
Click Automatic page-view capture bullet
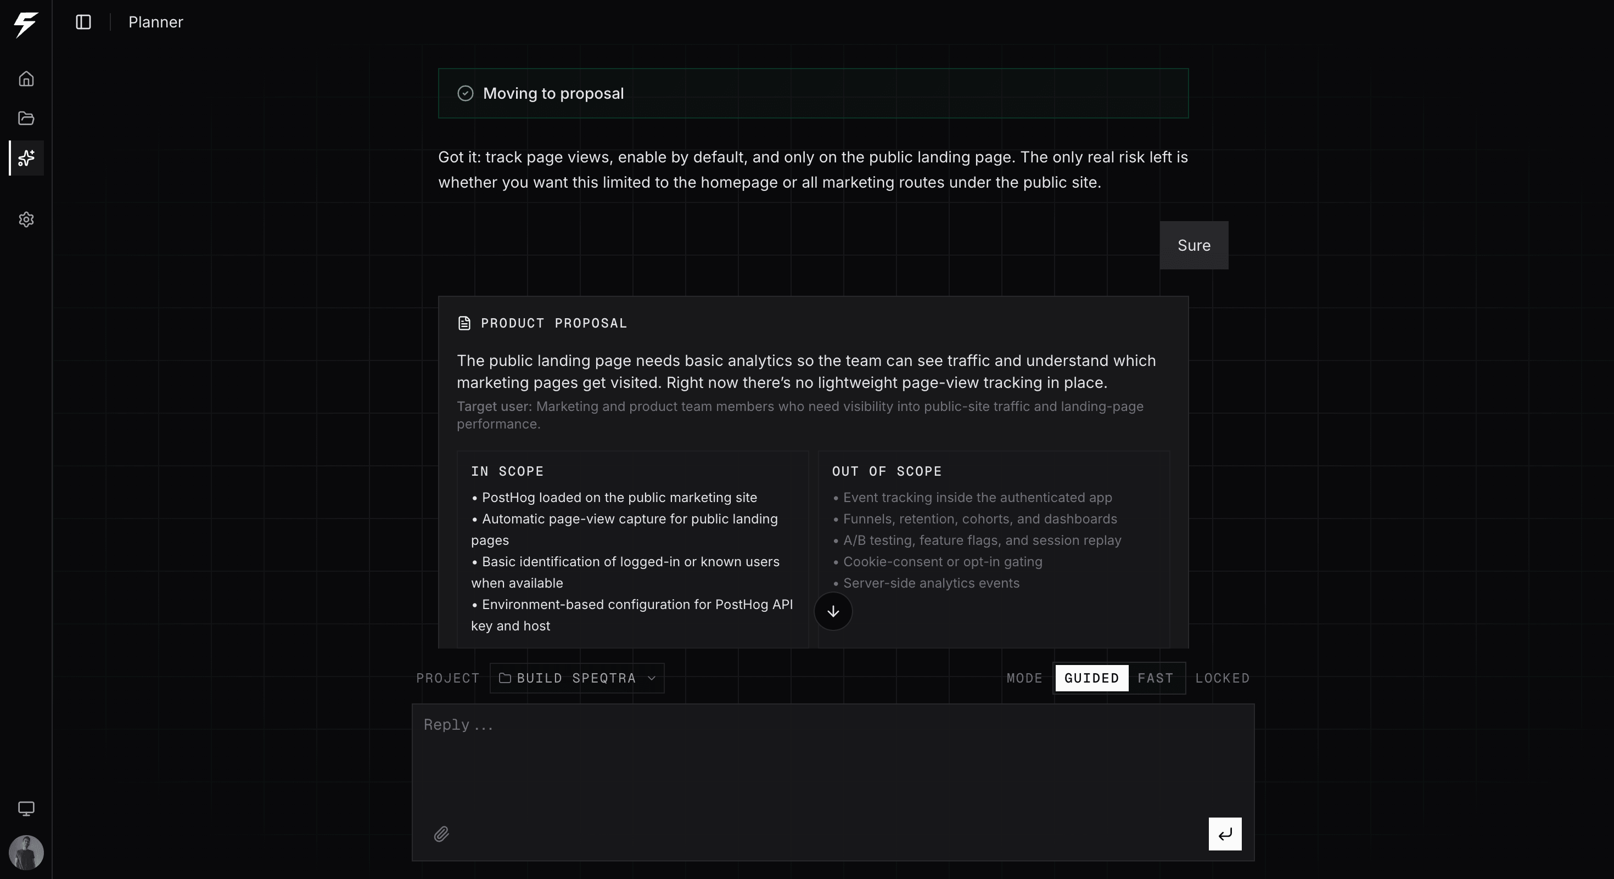point(624,529)
